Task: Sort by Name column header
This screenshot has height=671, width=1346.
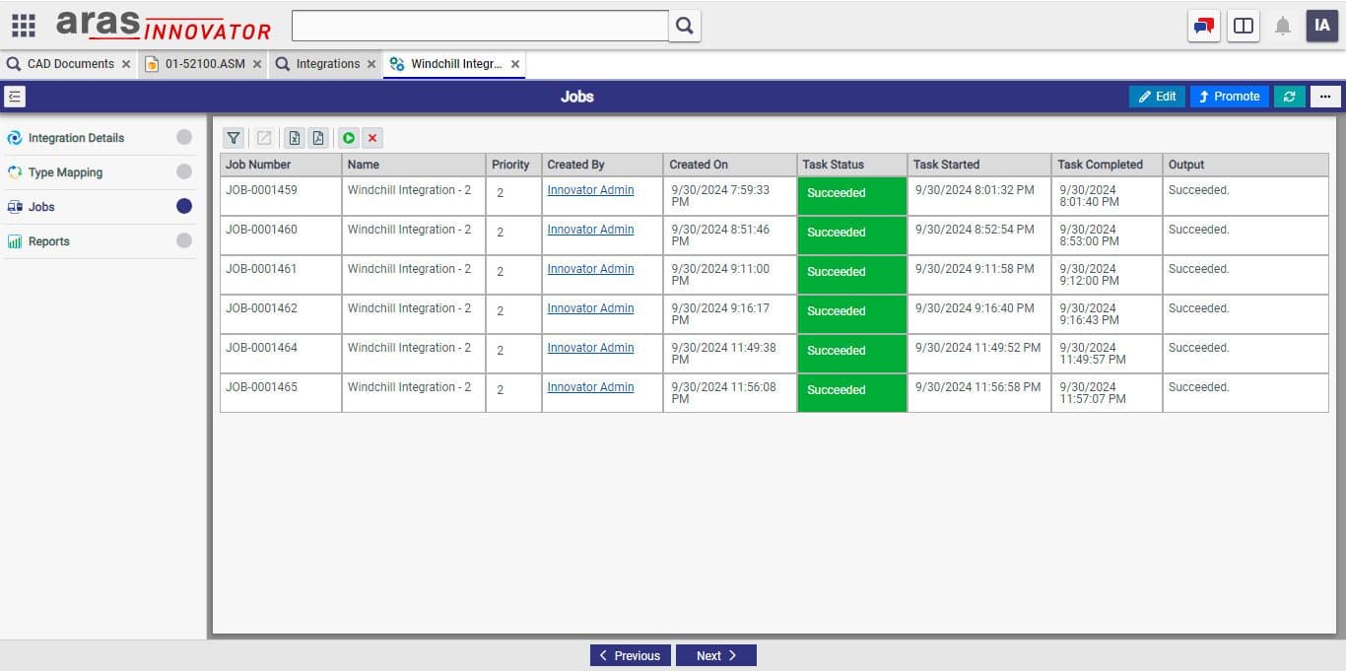Action: pos(414,165)
